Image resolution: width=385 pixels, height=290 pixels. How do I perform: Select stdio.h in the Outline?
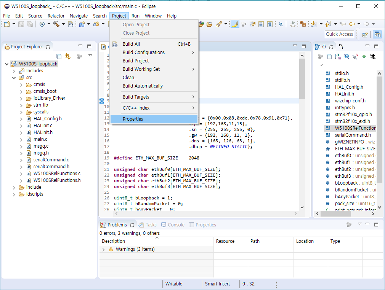[x=342, y=73]
